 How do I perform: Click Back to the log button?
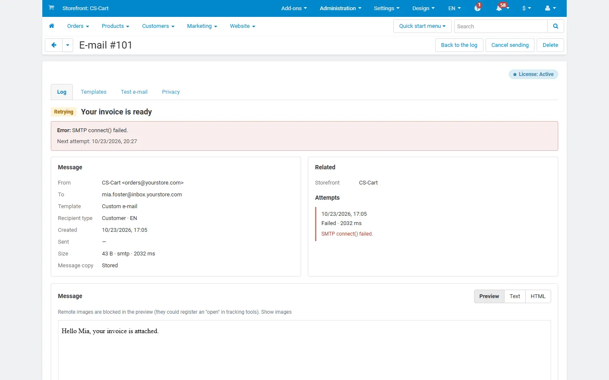[459, 45]
